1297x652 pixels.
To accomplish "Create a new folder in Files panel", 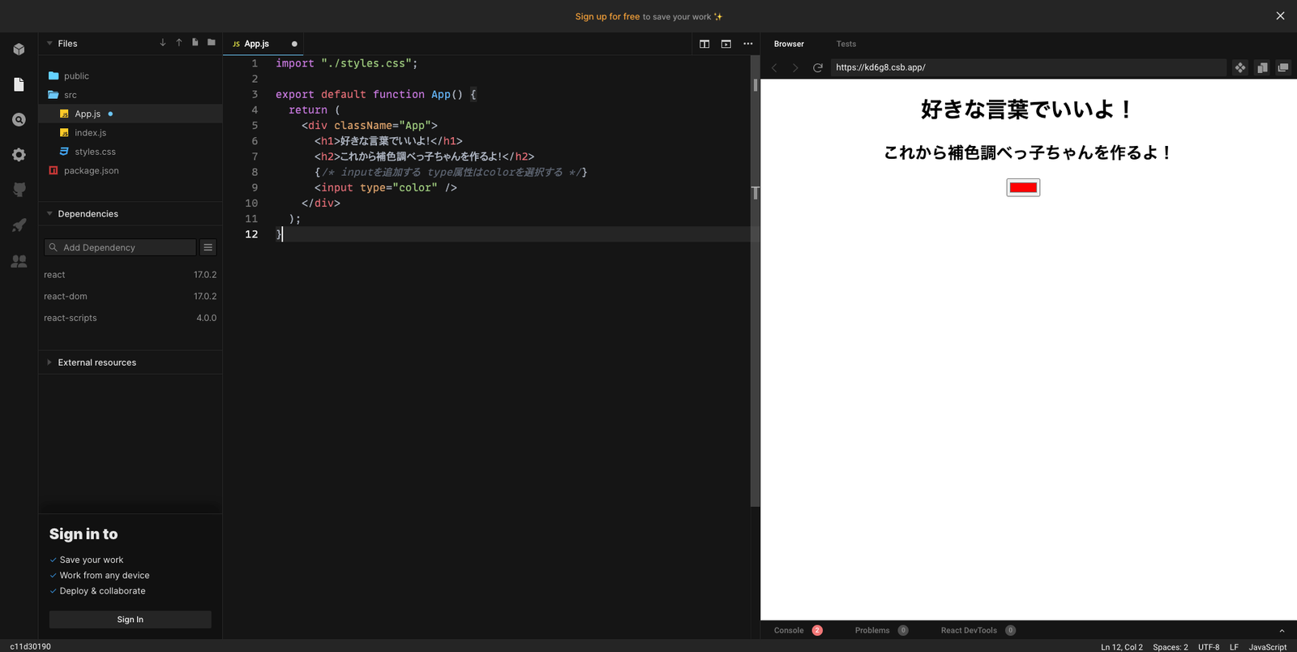I will coord(212,43).
